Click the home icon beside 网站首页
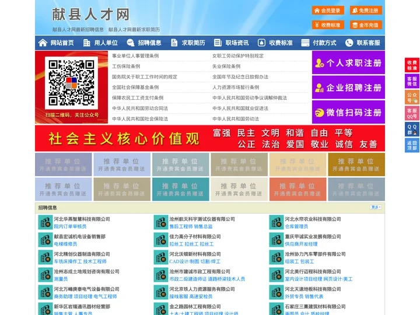Viewport: 420px width, 315px height. 43,43
